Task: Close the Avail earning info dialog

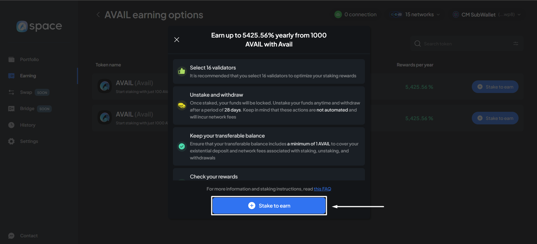Action: pos(177,40)
